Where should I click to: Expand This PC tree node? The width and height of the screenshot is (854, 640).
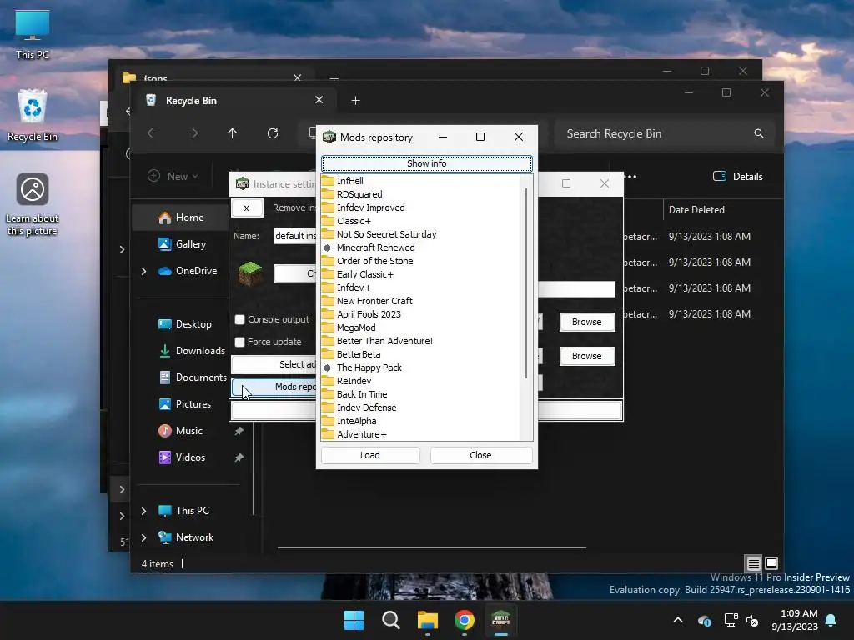pos(143,511)
